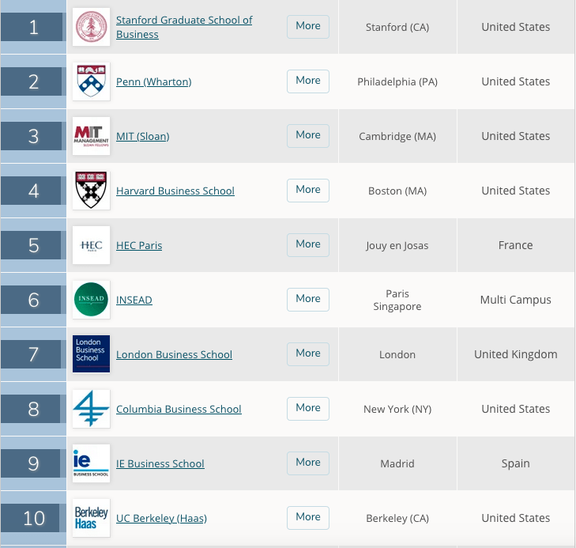Open More for IE Business School
The width and height of the screenshot is (576, 548).
(308, 463)
